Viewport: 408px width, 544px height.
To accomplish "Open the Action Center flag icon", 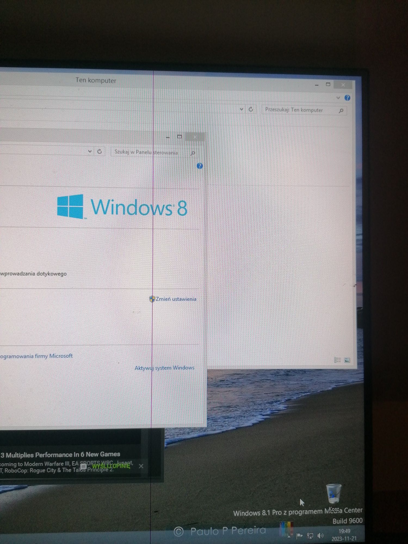I will [x=299, y=536].
